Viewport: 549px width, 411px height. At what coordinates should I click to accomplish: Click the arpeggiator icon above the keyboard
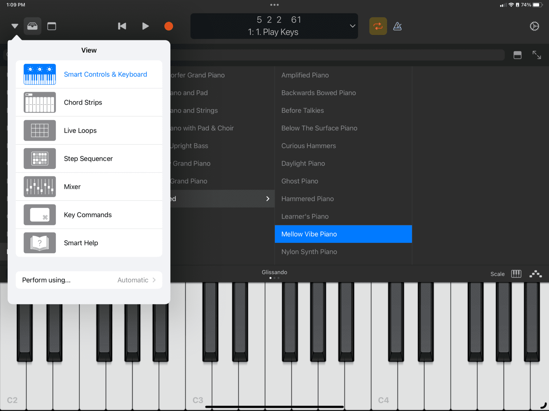coord(535,274)
